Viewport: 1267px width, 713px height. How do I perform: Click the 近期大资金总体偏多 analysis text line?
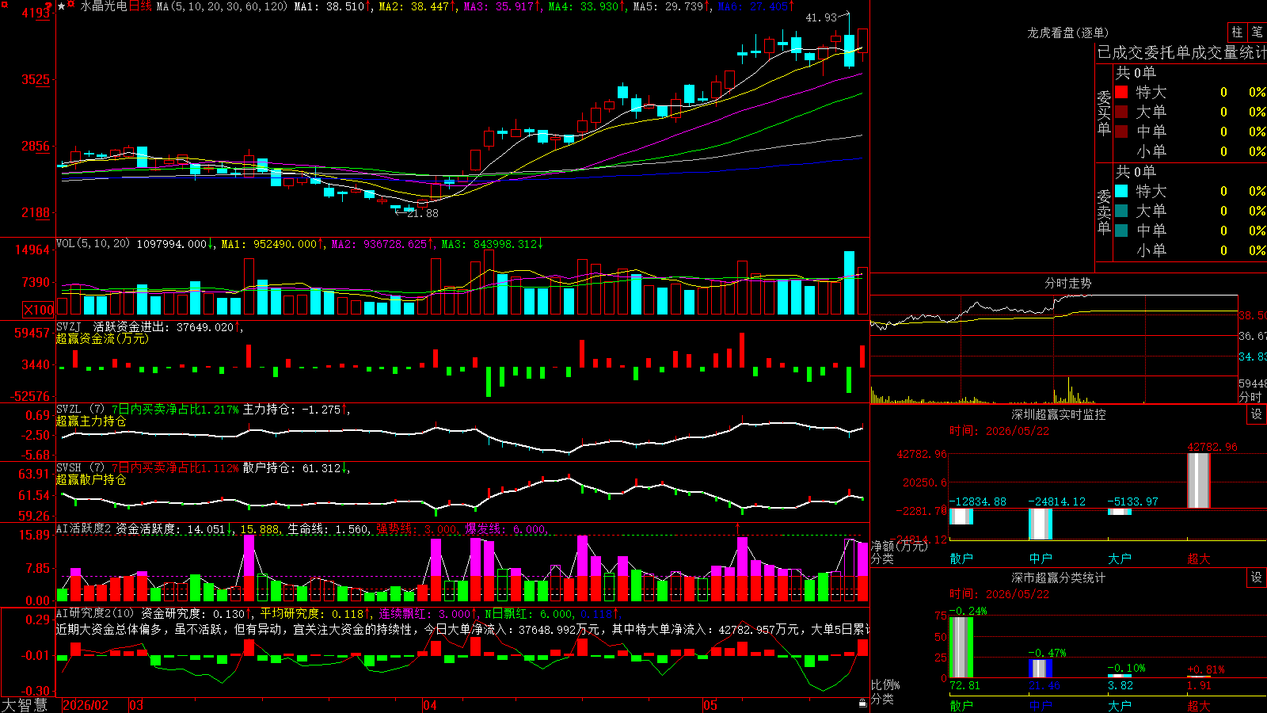point(462,629)
